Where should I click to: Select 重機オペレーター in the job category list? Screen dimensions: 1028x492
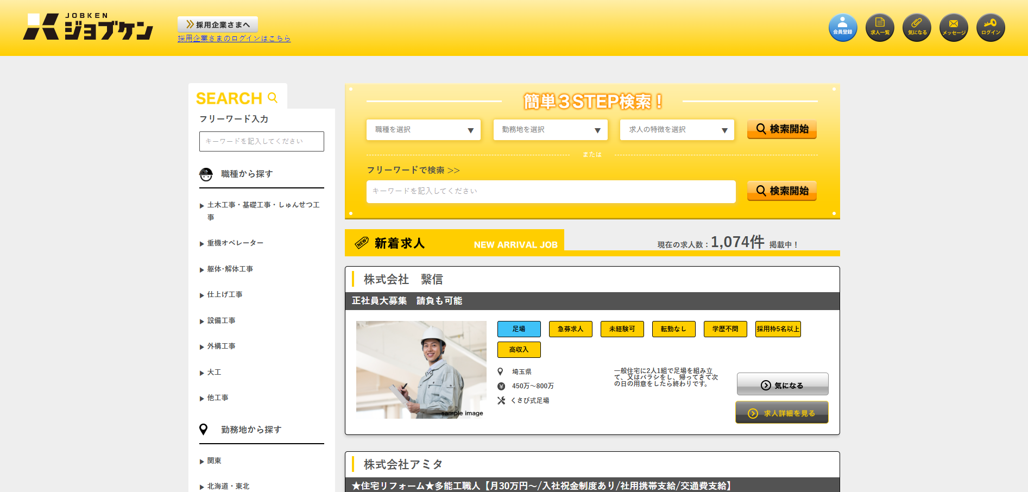[235, 243]
